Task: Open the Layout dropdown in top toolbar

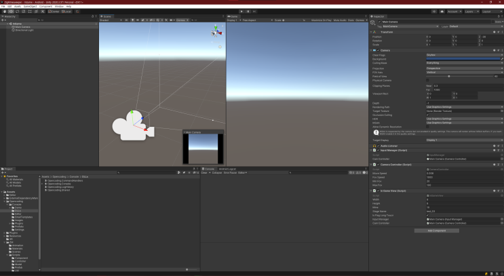Action: [492, 12]
